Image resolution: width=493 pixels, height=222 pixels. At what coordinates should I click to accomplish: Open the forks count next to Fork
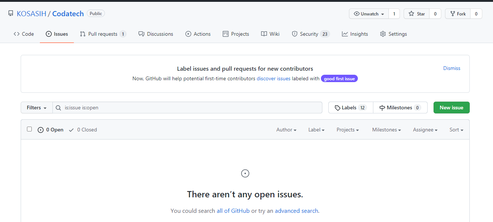click(476, 14)
